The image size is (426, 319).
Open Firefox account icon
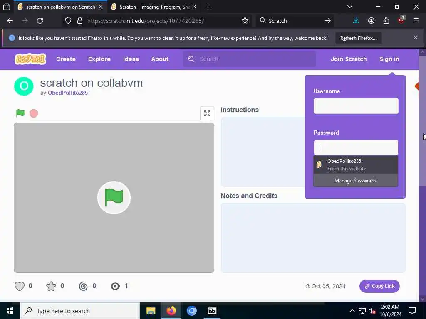(x=371, y=21)
